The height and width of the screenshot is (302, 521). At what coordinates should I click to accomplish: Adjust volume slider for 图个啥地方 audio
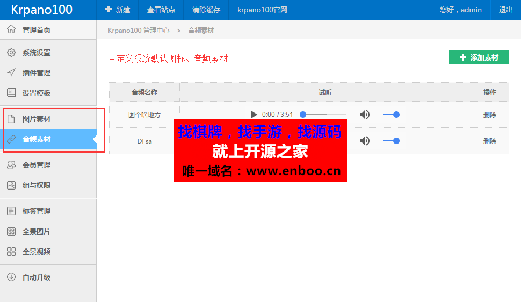(391, 115)
